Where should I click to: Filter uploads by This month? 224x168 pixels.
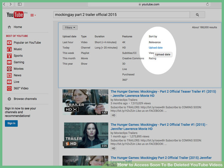pyautogui.click(x=69, y=58)
